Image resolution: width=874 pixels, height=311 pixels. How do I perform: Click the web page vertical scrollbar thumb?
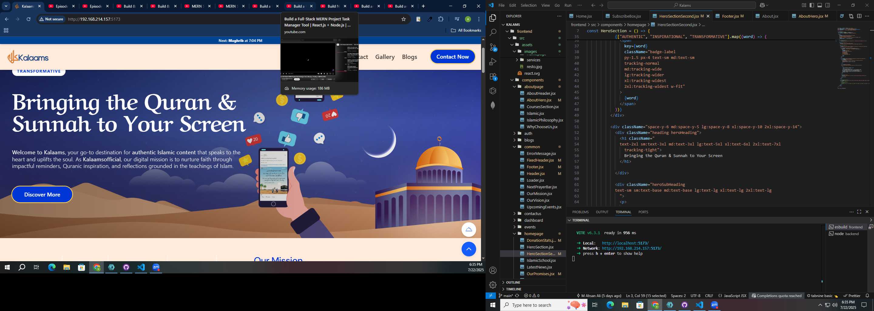pyautogui.click(x=483, y=60)
